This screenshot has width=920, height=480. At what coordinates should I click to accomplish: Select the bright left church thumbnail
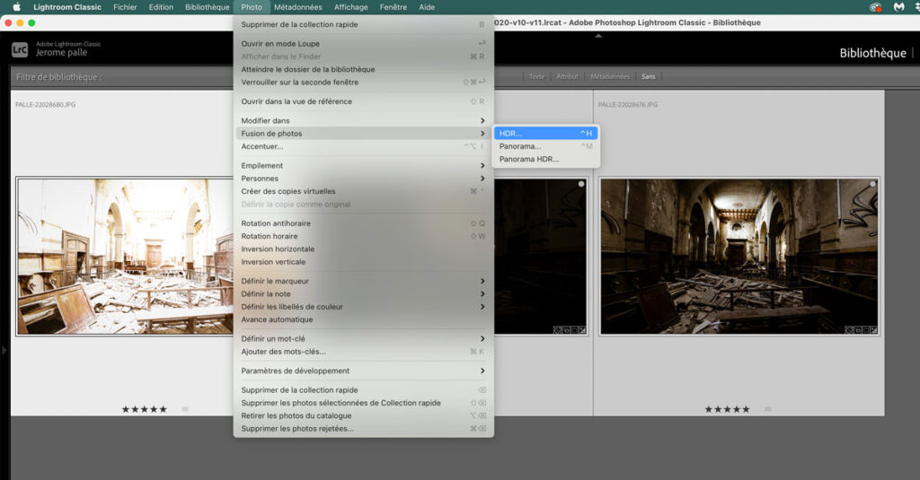coord(124,256)
